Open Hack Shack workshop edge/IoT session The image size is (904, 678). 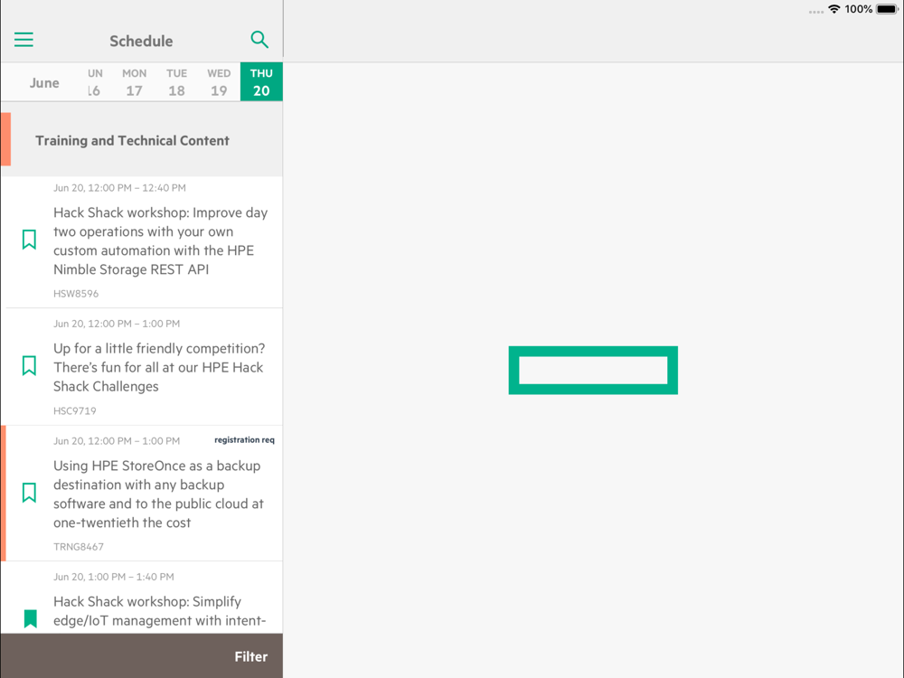pyautogui.click(x=142, y=598)
